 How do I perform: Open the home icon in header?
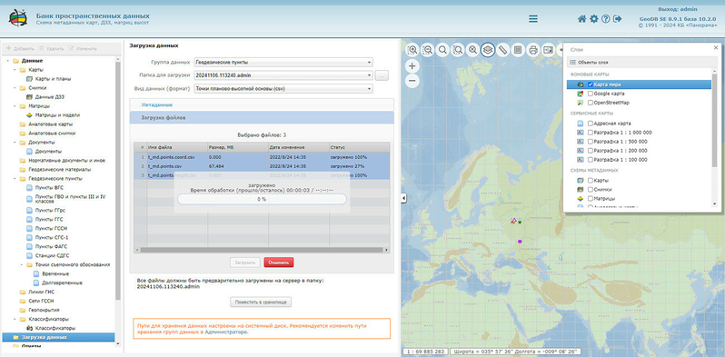coord(582,19)
